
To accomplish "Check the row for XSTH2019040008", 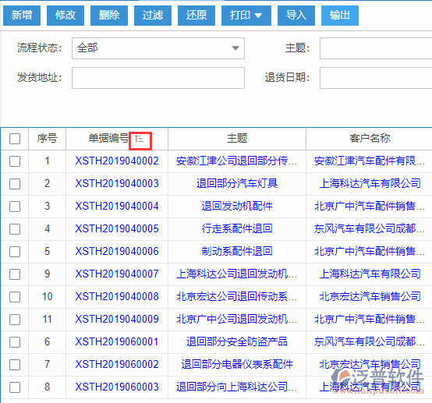I will click(x=15, y=297).
